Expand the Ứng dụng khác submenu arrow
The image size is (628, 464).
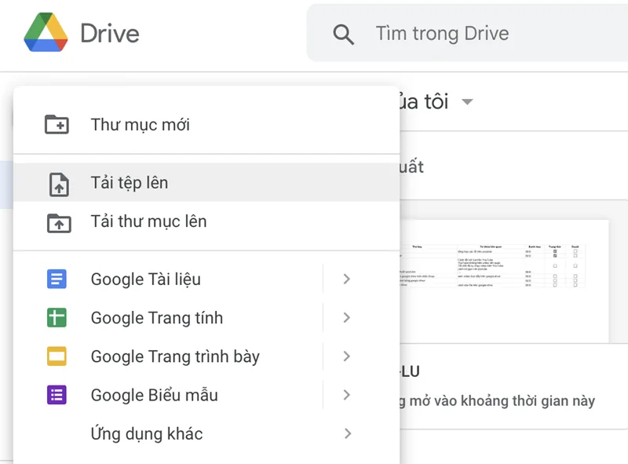pos(348,433)
